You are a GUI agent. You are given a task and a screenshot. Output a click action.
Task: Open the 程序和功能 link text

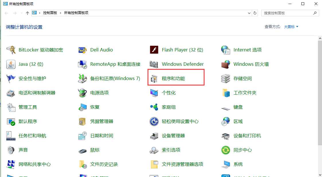[173, 78]
